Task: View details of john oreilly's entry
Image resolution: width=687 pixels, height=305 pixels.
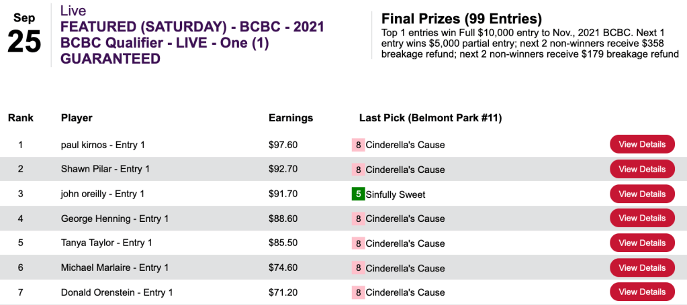Action: (642, 194)
